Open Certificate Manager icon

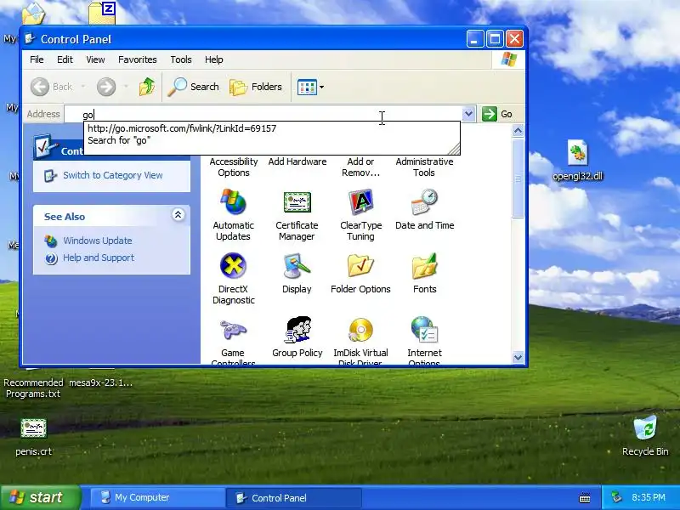pos(297,215)
